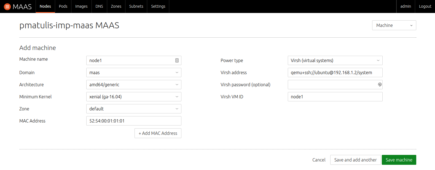Focus the Machine name input field
The height and width of the screenshot is (170, 435).
click(x=134, y=60)
